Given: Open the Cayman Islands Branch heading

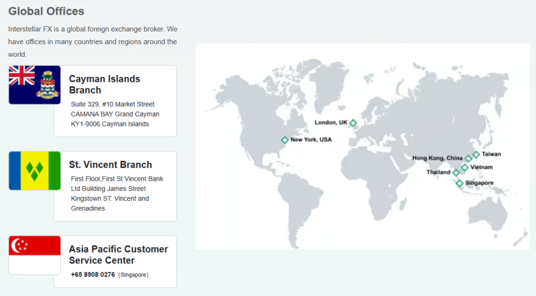Looking at the screenshot, I should tap(105, 84).
